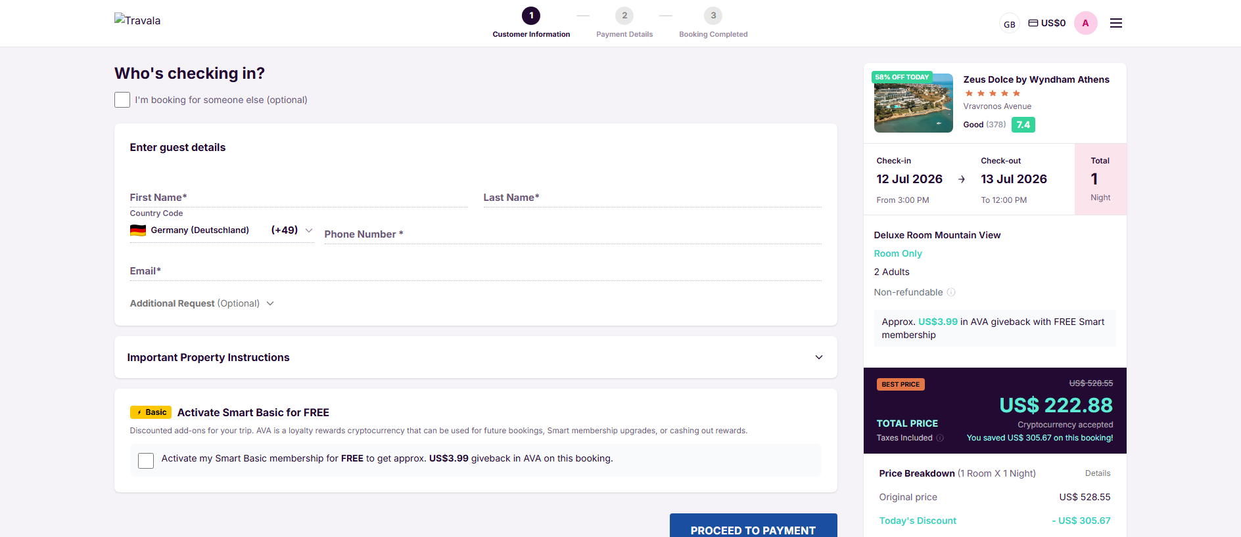Click the Taxes Included info icon
Image resolution: width=1241 pixels, height=537 pixels.
[940, 438]
